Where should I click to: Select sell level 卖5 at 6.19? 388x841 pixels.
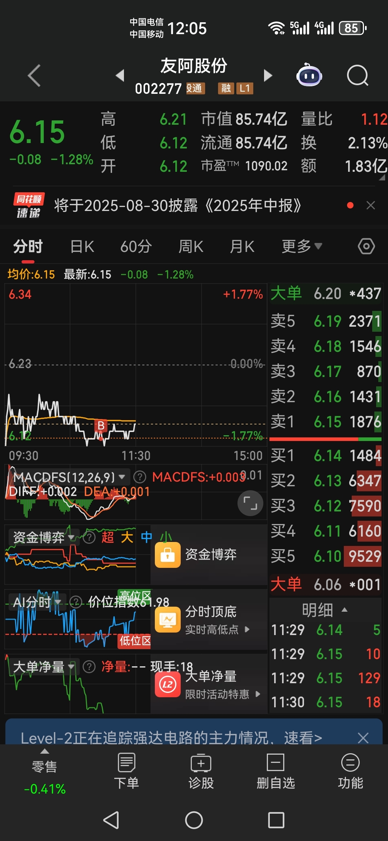(325, 321)
